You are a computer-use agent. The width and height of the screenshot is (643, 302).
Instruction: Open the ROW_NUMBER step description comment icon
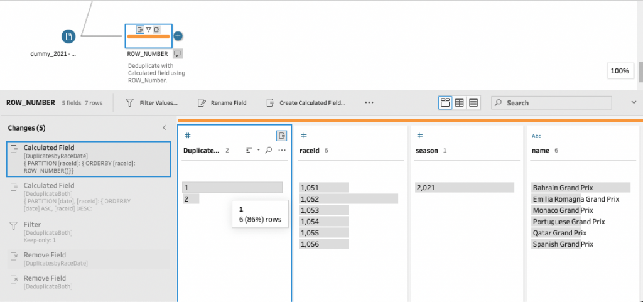click(x=178, y=54)
